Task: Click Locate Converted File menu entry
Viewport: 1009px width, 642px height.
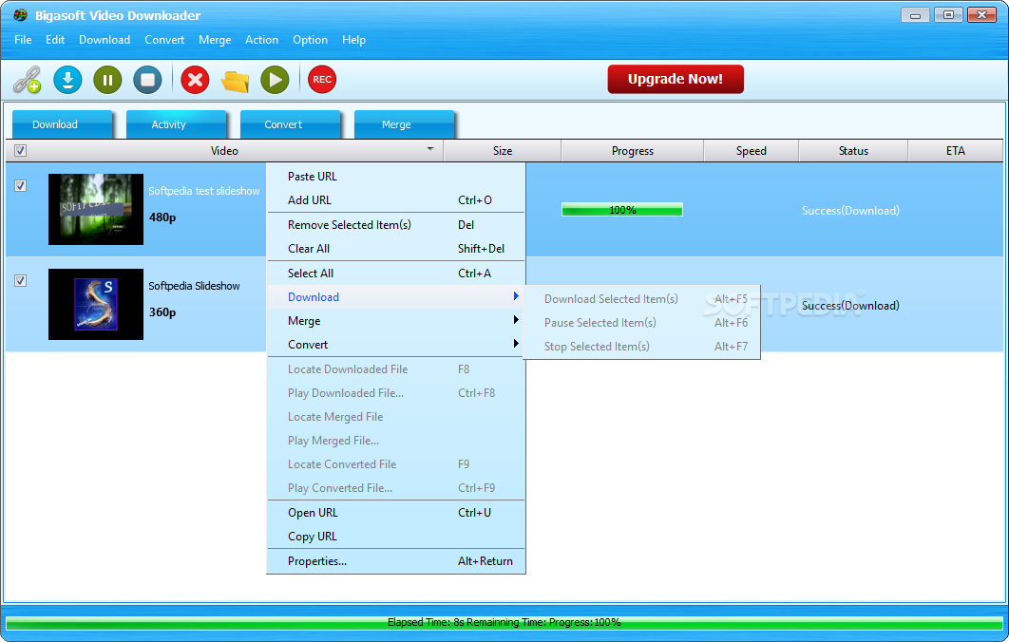Action: click(396, 464)
